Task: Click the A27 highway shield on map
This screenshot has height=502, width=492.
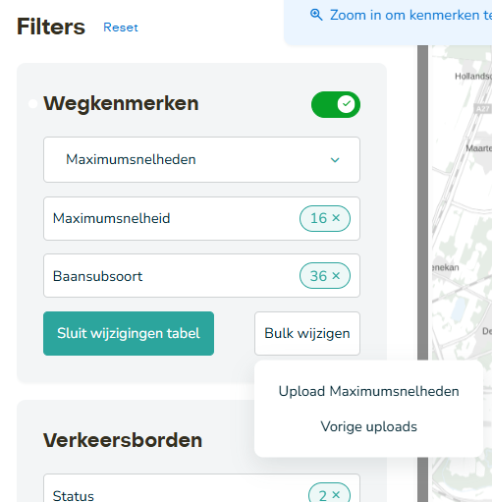Action: (482, 108)
